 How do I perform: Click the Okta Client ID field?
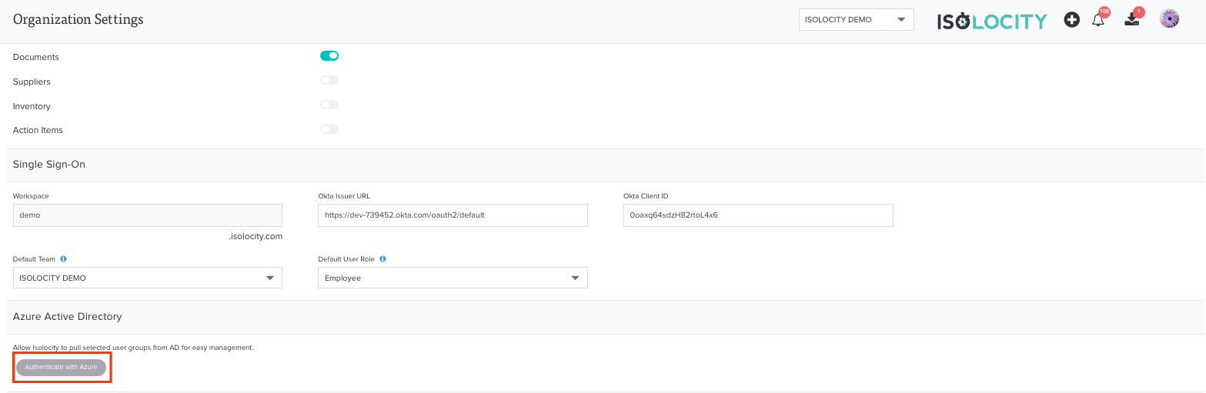coord(758,215)
